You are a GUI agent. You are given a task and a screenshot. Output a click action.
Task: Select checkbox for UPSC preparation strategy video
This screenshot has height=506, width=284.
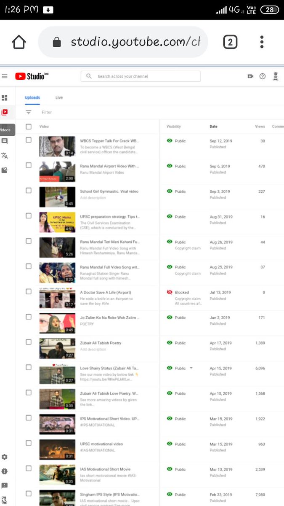(x=29, y=216)
